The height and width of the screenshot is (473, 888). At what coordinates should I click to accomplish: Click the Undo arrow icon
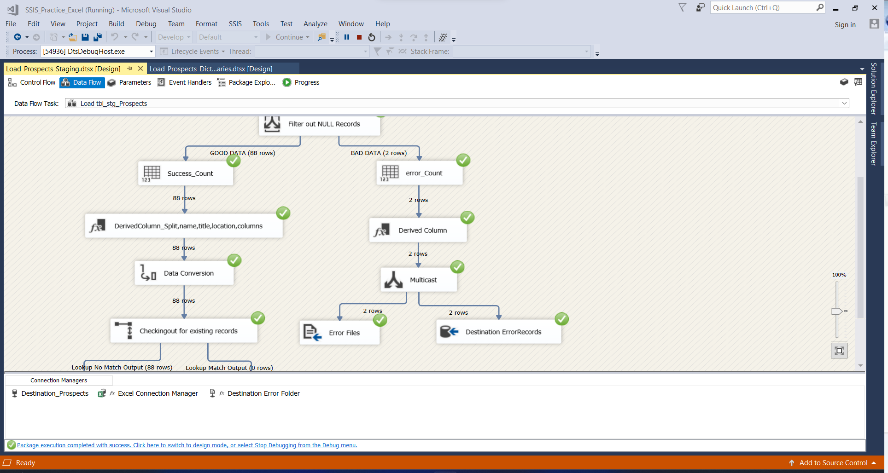[115, 37]
